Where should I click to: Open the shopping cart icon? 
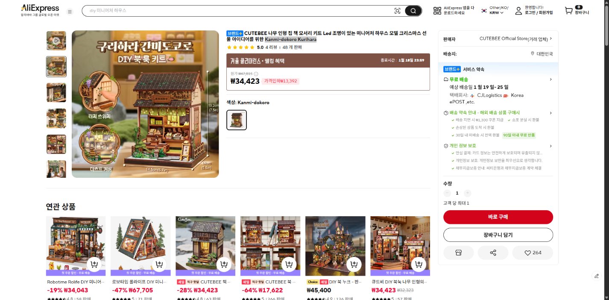568,11
